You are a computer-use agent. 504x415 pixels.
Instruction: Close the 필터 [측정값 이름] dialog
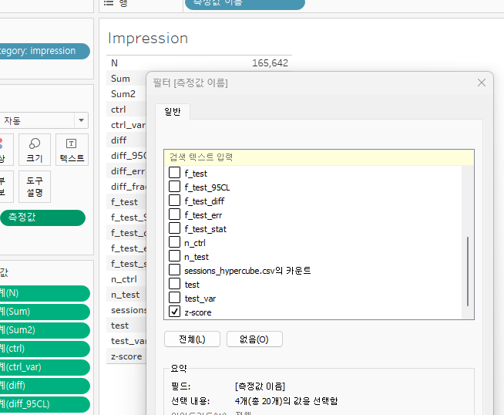coord(482,83)
